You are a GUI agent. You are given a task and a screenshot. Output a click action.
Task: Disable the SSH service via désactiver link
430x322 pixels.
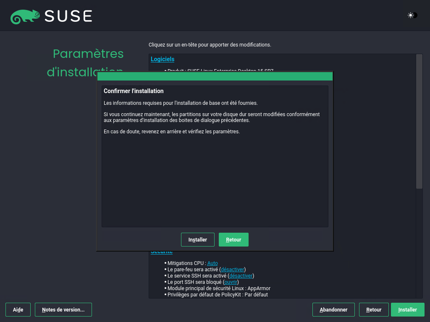(x=241, y=276)
